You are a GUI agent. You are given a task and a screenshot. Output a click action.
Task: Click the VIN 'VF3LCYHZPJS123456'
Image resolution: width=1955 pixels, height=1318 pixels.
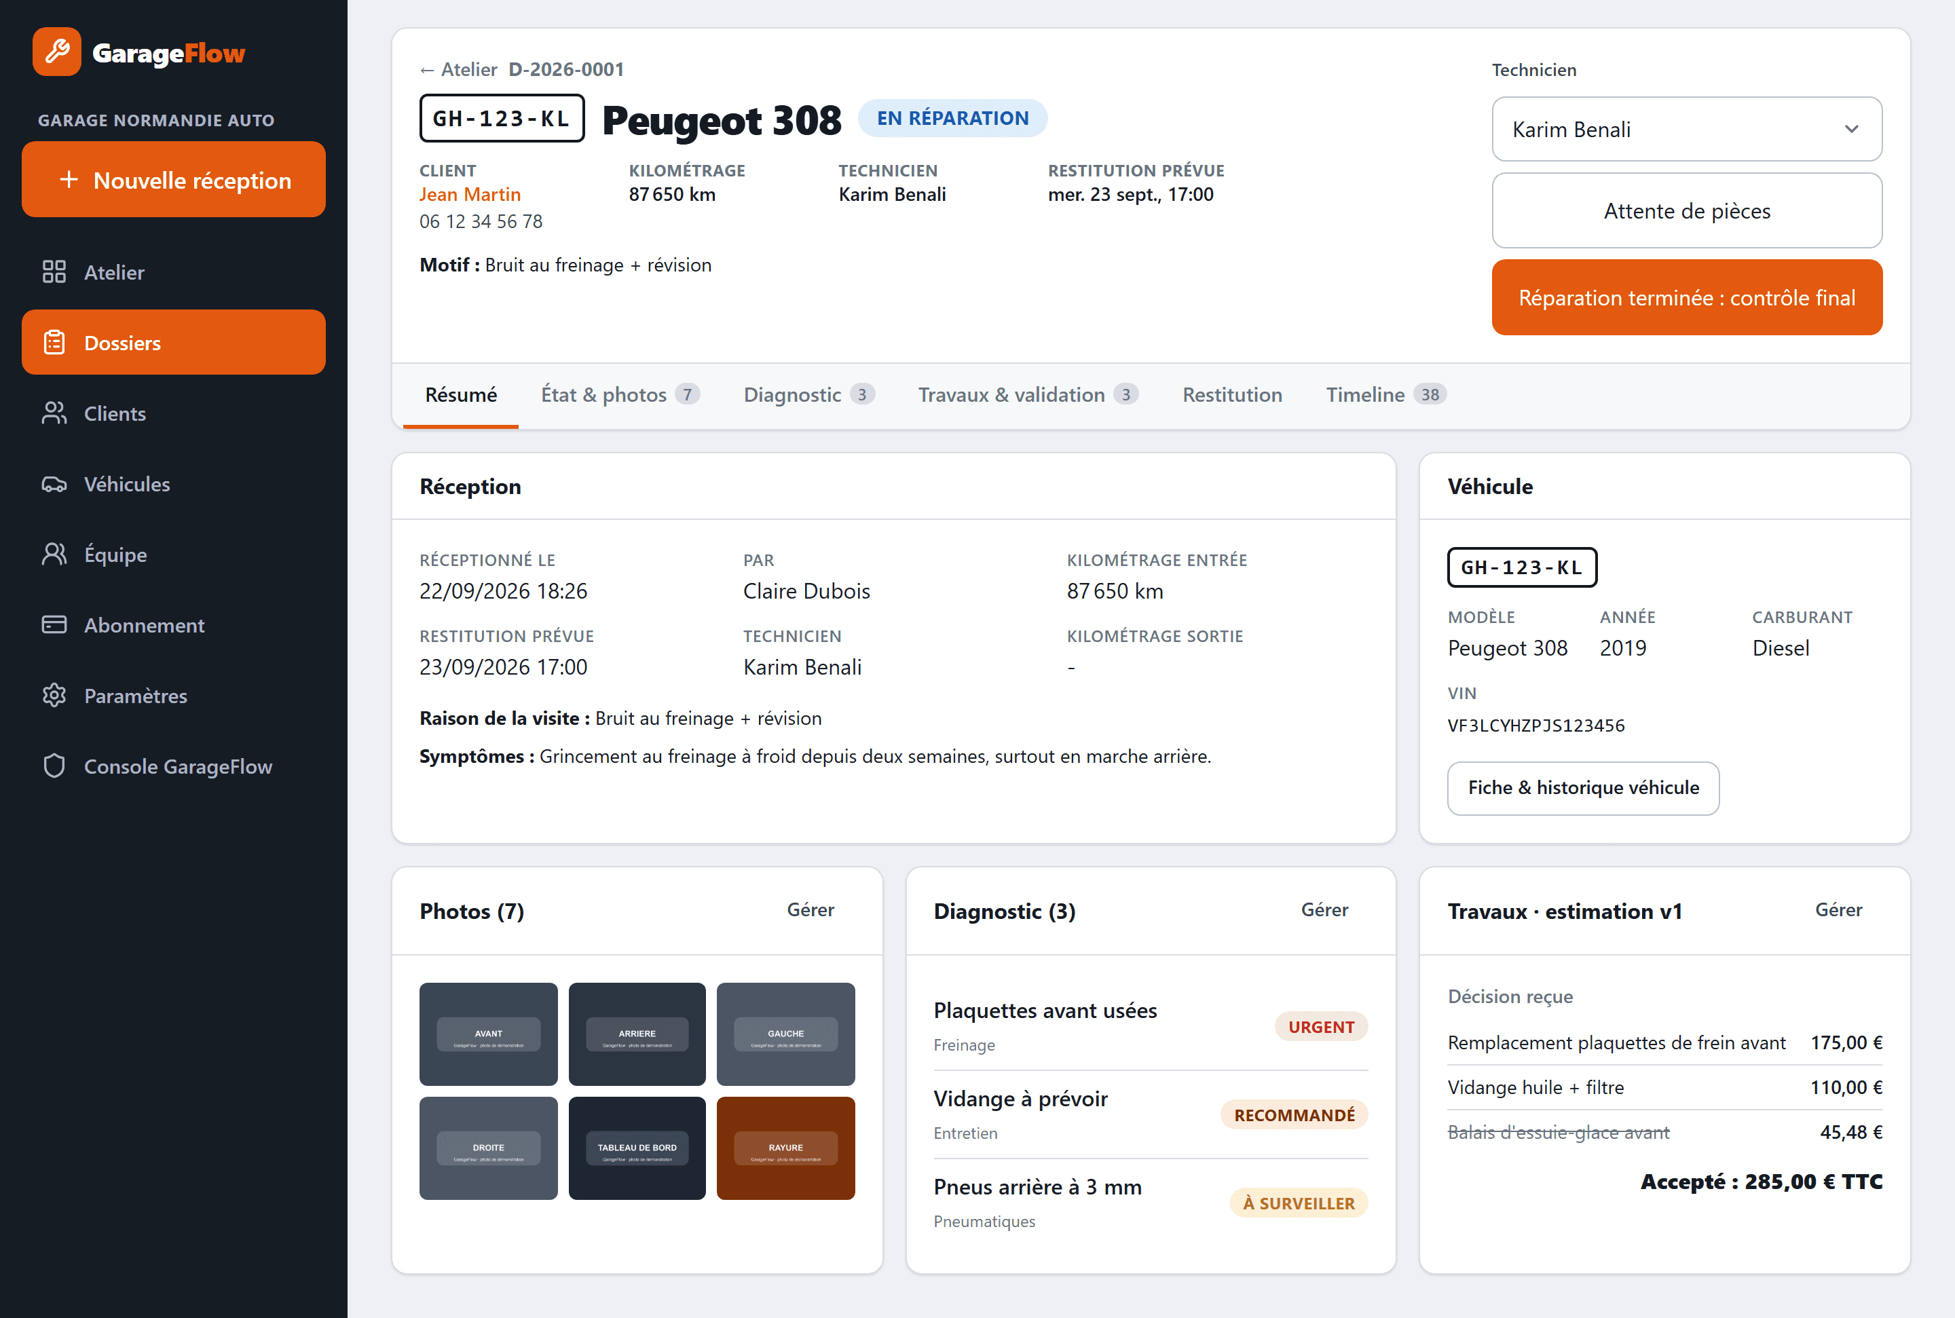(x=1535, y=726)
